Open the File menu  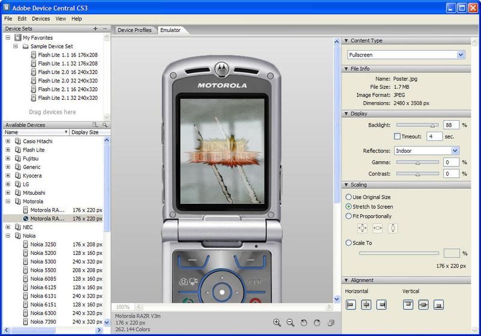8,19
